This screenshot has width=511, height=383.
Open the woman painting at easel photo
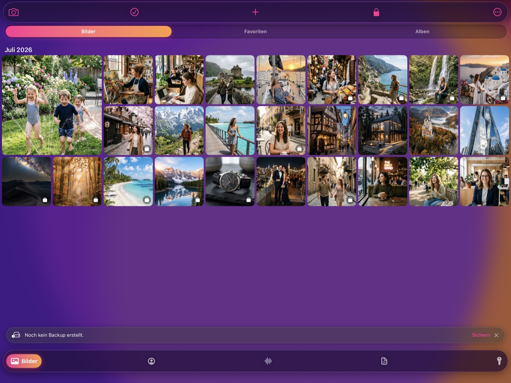pos(128,80)
